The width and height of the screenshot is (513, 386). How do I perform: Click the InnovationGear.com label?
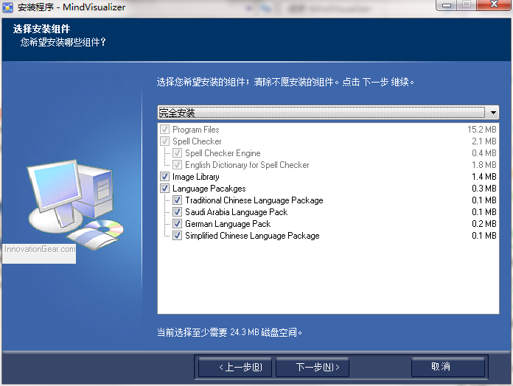click(x=39, y=249)
